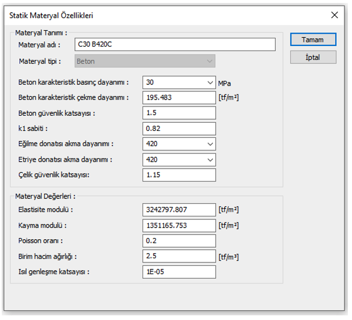352x320 pixels.
Task: Click the tf/m² unit beside Kayma modülü
Action: pos(229,226)
